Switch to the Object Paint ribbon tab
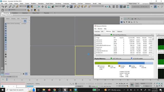 36,13
